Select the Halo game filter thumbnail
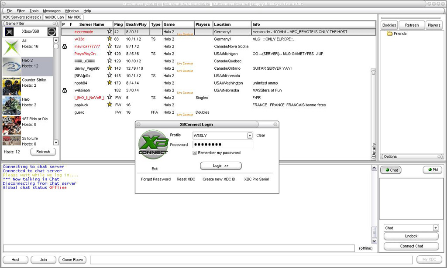Image resolution: width=447 pixels, height=268 pixels. pyautogui.click(x=12, y=105)
